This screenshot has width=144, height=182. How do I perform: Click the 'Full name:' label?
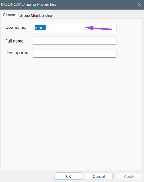(x=15, y=41)
